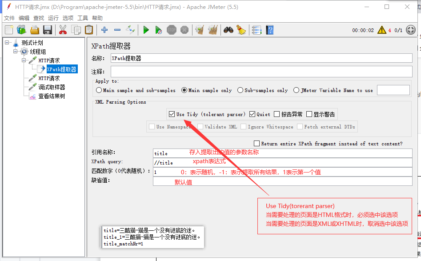Viewport: 421px width, 261px height.
Task: Click the XPath query input field
Action: pos(282,162)
